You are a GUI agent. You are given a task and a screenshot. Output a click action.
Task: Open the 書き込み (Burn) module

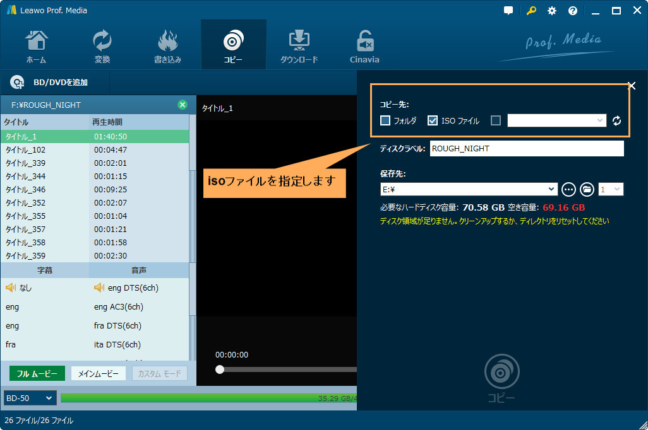[167, 44]
